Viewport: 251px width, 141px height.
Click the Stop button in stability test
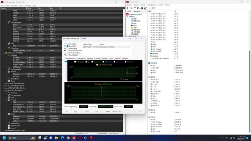(76, 112)
